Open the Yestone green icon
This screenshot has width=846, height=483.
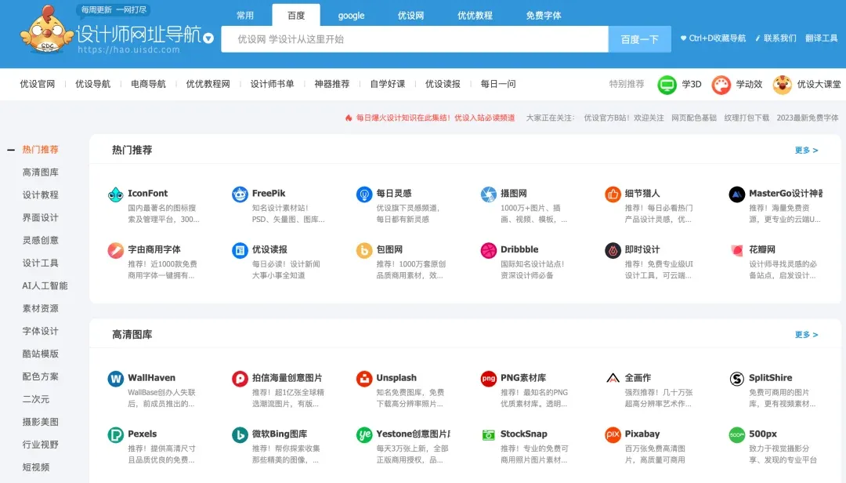[x=364, y=435]
